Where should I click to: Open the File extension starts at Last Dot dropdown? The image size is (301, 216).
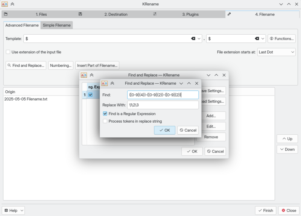276,52
